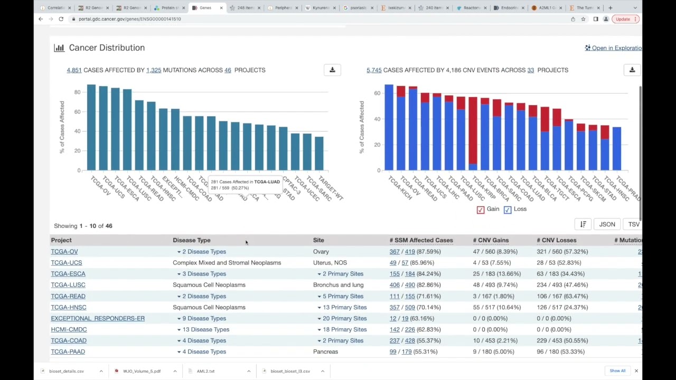
Task: Click the 5,745 CNV cases link
Action: (x=374, y=70)
